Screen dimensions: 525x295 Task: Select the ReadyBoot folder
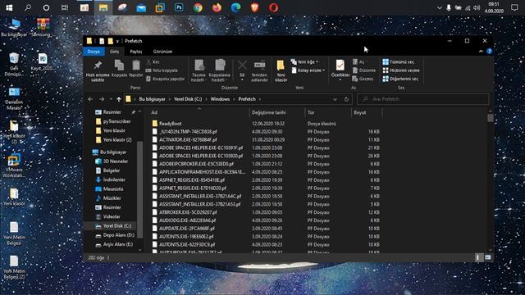pyautogui.click(x=170, y=124)
